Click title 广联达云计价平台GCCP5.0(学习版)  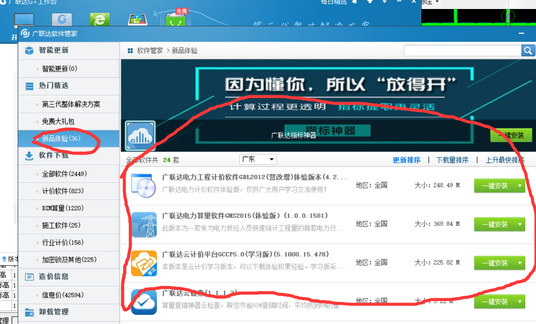point(246,254)
